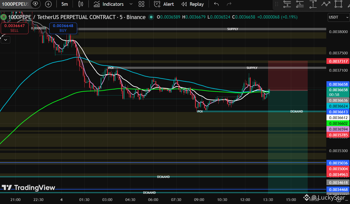
Task: Open the 5m timeframe selector
Action: pos(65,4)
